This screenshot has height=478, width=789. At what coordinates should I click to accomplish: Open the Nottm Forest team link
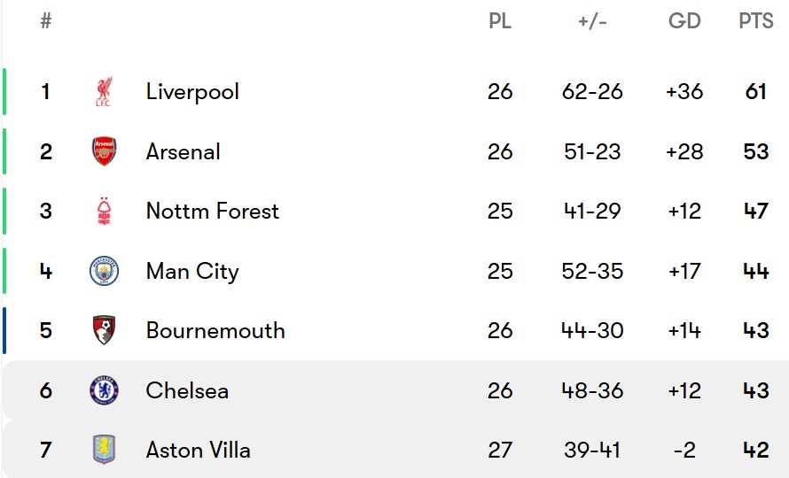point(213,211)
